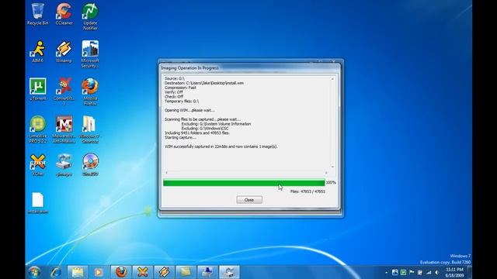497x279 pixels.
Task: Click the 'Excluding: G:\System Volume Information' line
Action: tap(216, 124)
